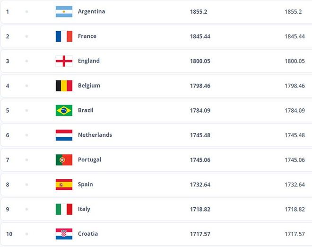Click the Italy flag icon
The height and width of the screenshot is (247, 312).
pyautogui.click(x=64, y=209)
